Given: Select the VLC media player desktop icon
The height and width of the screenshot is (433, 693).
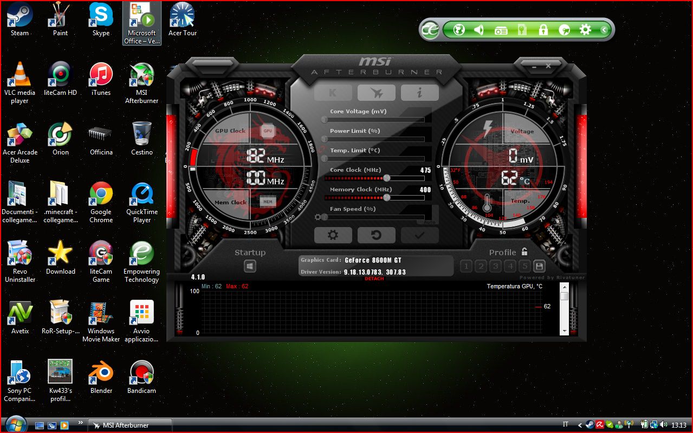Looking at the screenshot, I should click(x=20, y=83).
